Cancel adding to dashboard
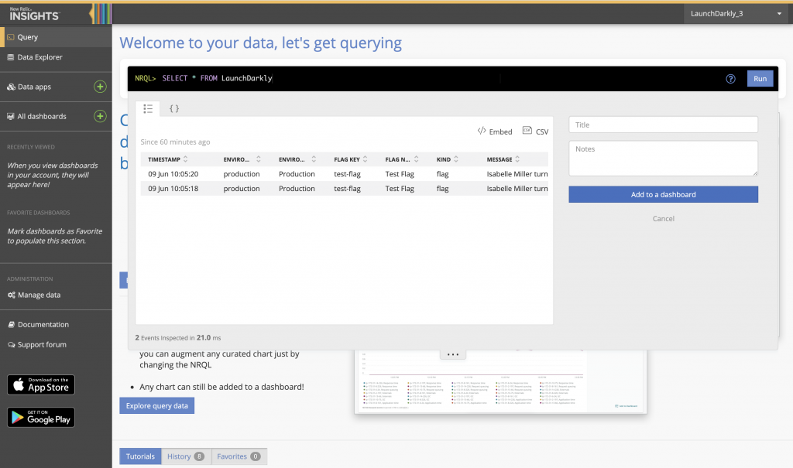793x468 pixels. (x=663, y=219)
